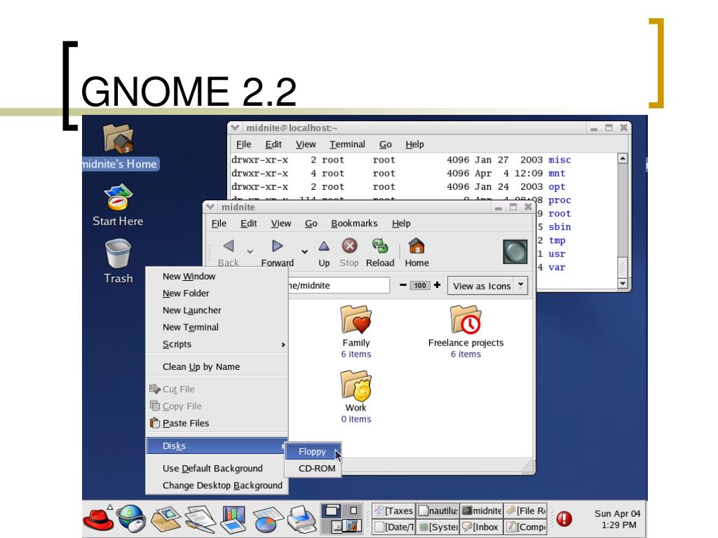Select CD-ROM in Disks submenu
This screenshot has width=718, height=538.
(x=313, y=469)
